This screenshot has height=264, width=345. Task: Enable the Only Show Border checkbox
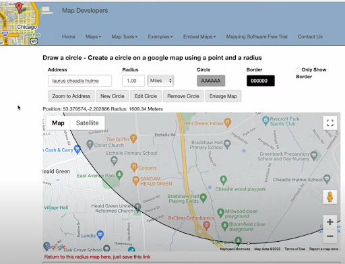coord(298,70)
